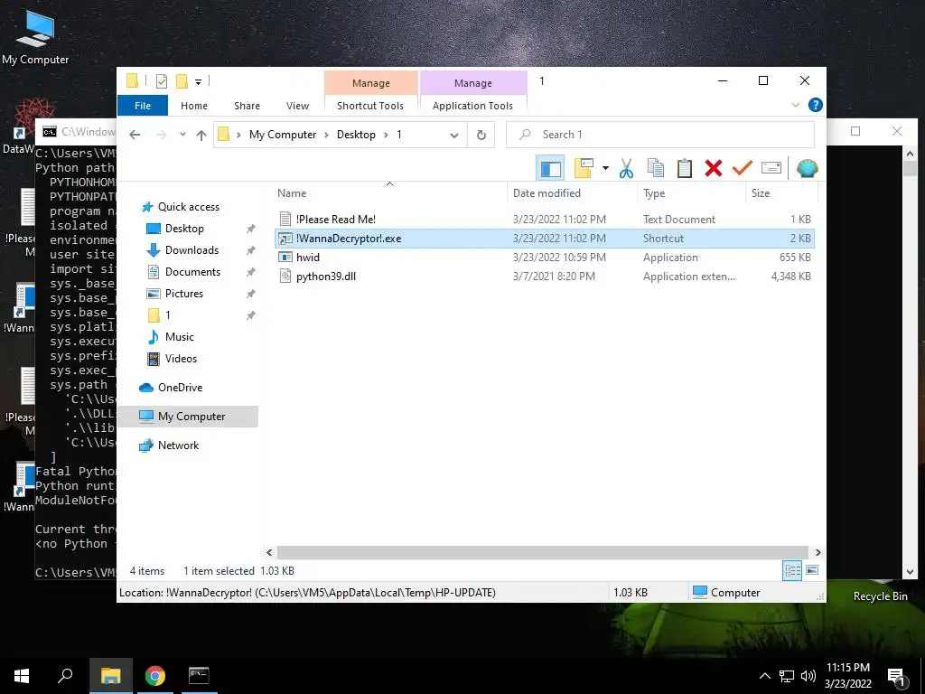Sort by the Date modified column header
The width and height of the screenshot is (925, 694).
point(572,193)
